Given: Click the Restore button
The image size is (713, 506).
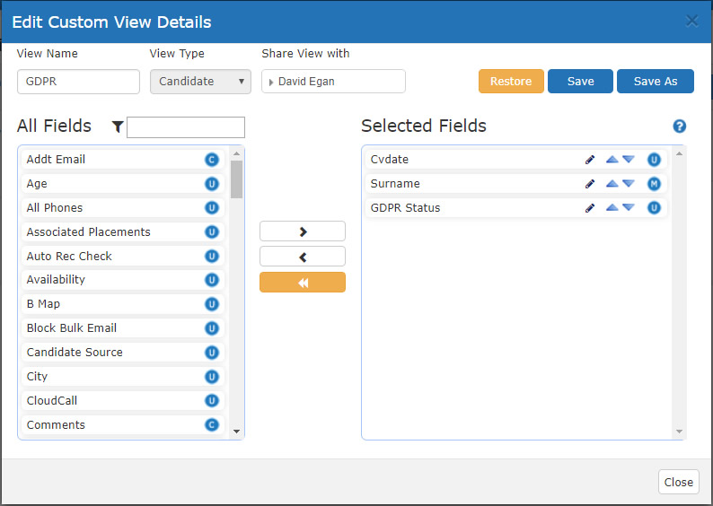Looking at the screenshot, I should [x=511, y=82].
